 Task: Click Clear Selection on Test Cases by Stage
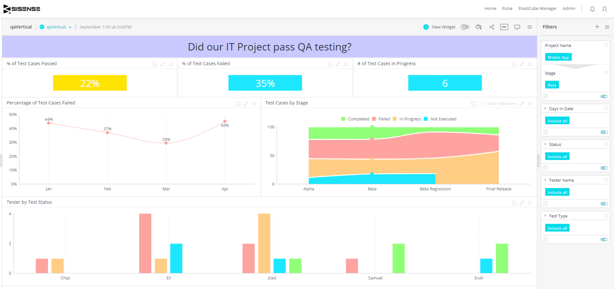501,103
